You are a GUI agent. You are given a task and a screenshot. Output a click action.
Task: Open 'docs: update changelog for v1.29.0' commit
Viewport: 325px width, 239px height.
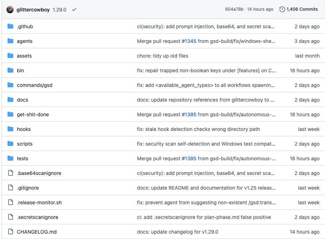[178, 232]
